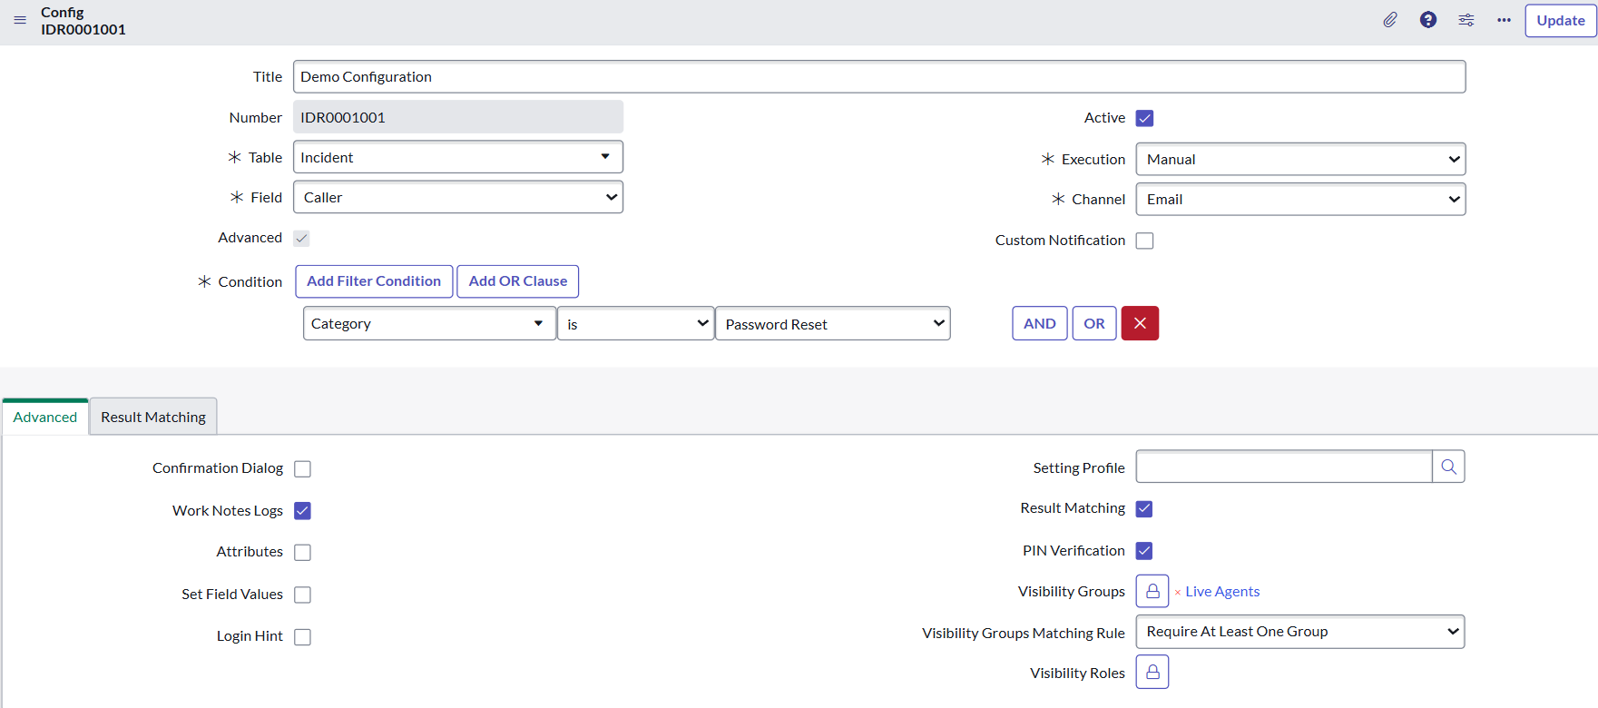Remove Live Agents from Visibility Groups
The width and height of the screenshot is (1598, 708).
[1178, 593]
